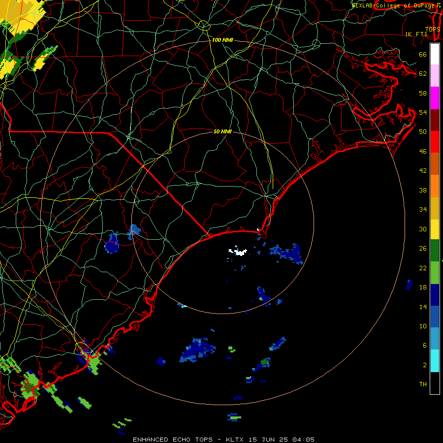443x443 pixels.
Task: Click the legend value 2
Action: [x=425, y=365]
